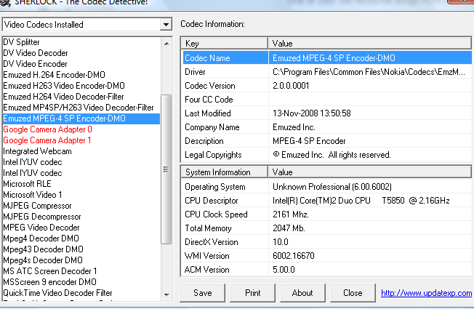Select Emuzed H264 Video Decoder-Filter entry

tap(81, 97)
